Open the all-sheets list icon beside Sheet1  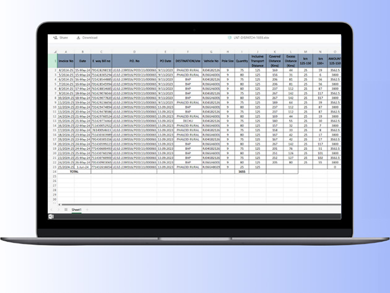[66, 210]
